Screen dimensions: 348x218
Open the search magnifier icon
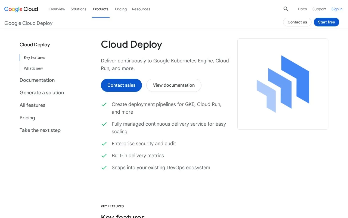coord(286,9)
